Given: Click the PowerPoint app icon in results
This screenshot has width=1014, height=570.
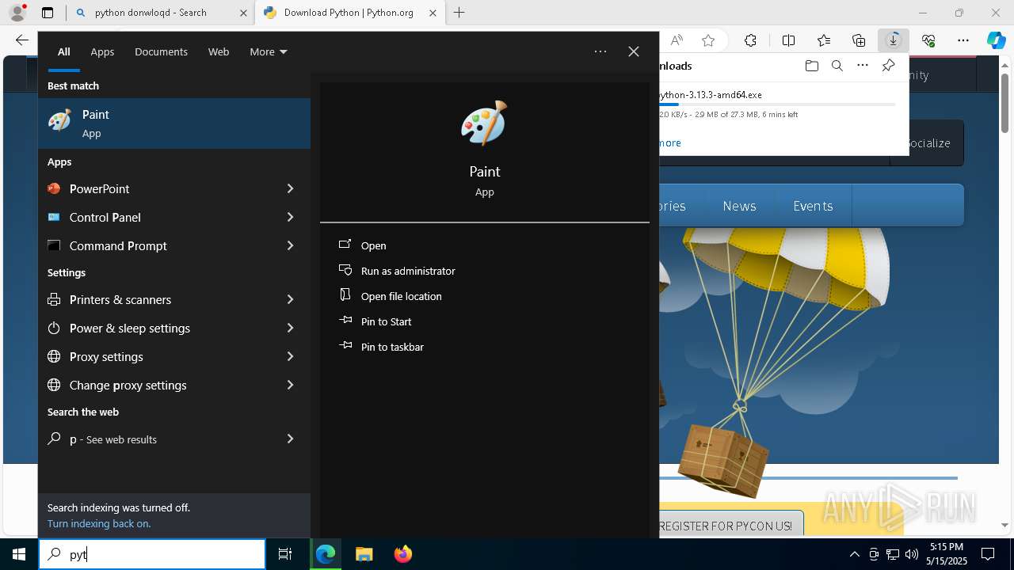Looking at the screenshot, I should 54,188.
